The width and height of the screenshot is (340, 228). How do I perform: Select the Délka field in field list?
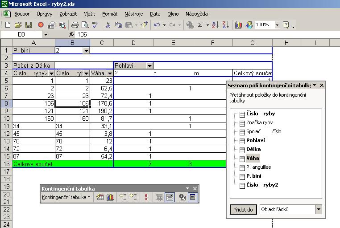tap(253, 149)
